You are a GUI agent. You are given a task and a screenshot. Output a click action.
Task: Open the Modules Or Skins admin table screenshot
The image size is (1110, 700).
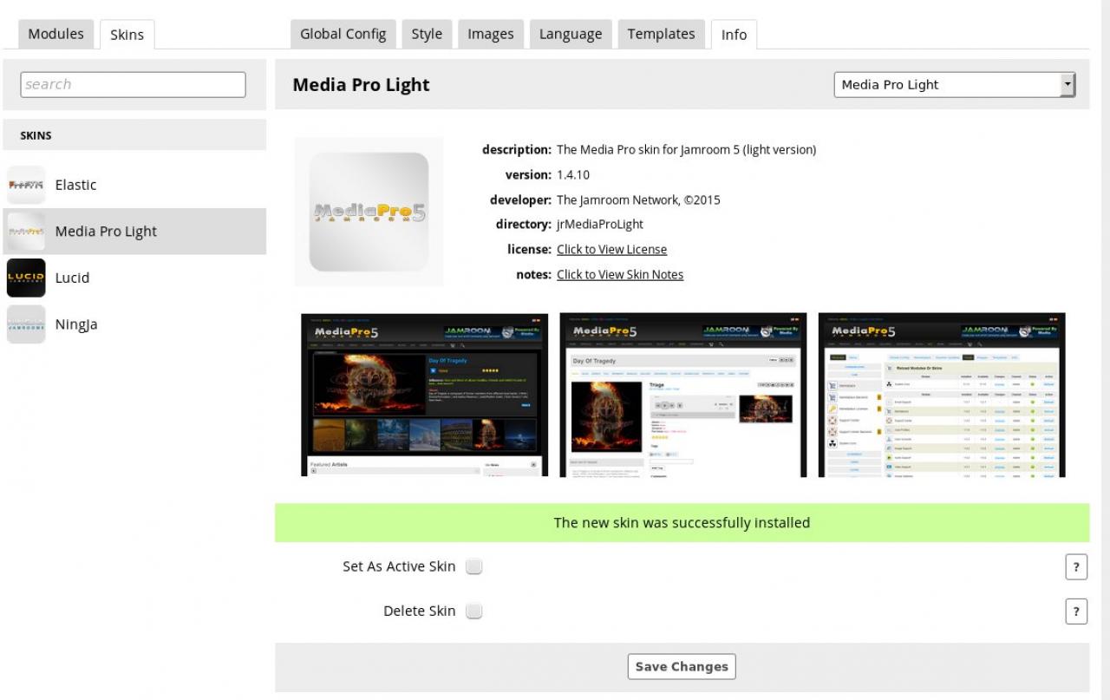click(942, 396)
